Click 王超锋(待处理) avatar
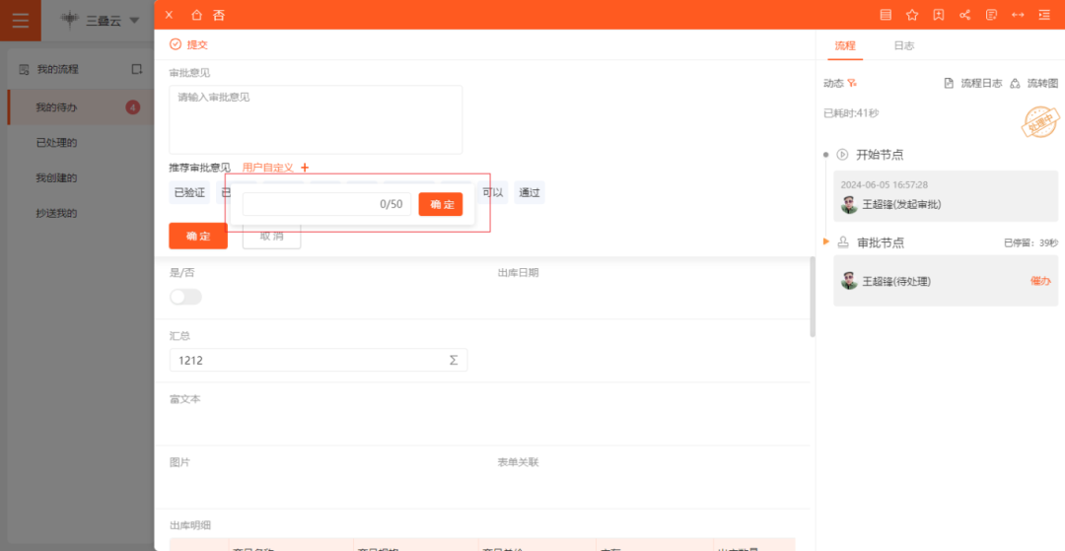The height and width of the screenshot is (551, 1065). tap(849, 281)
